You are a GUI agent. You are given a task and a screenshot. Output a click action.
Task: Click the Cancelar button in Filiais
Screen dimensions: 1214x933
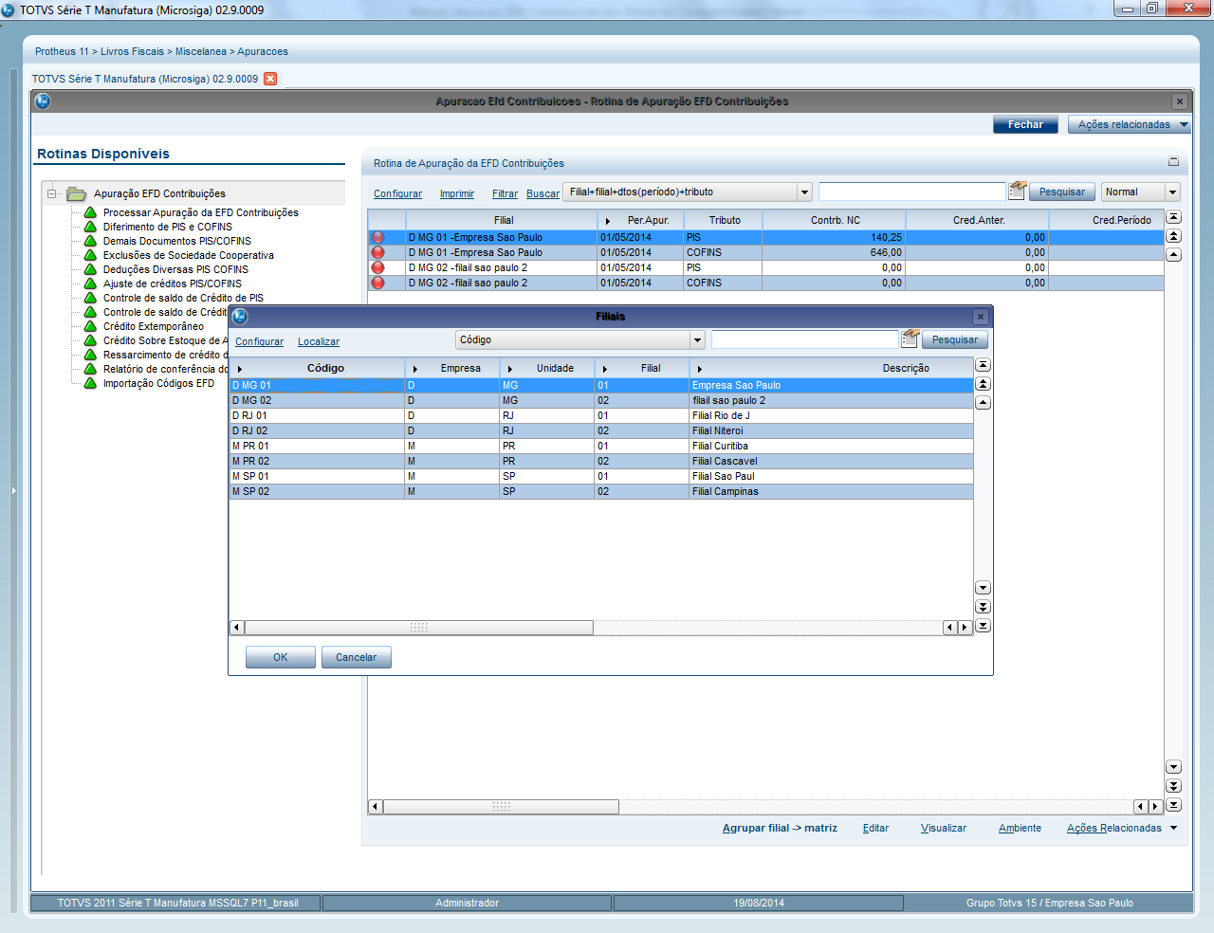(357, 657)
